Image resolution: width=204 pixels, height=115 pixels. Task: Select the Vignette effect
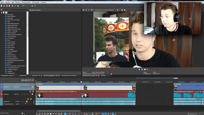tap(10, 53)
